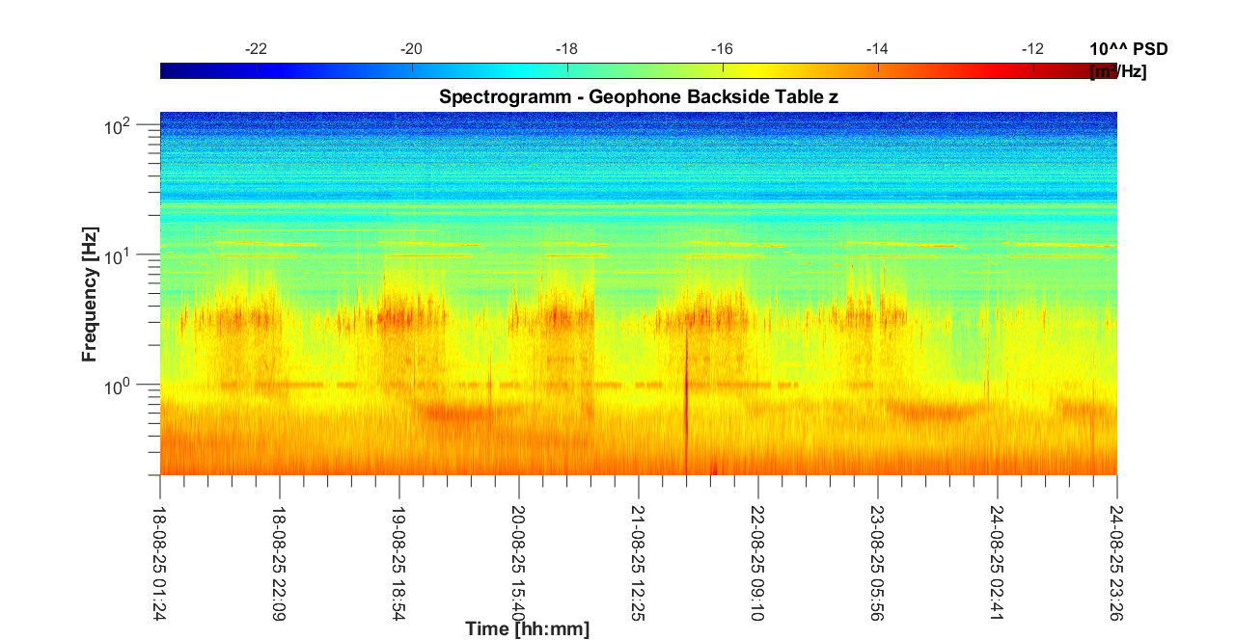Click the [m²/Hz] colorbar unit label

pos(1117,71)
